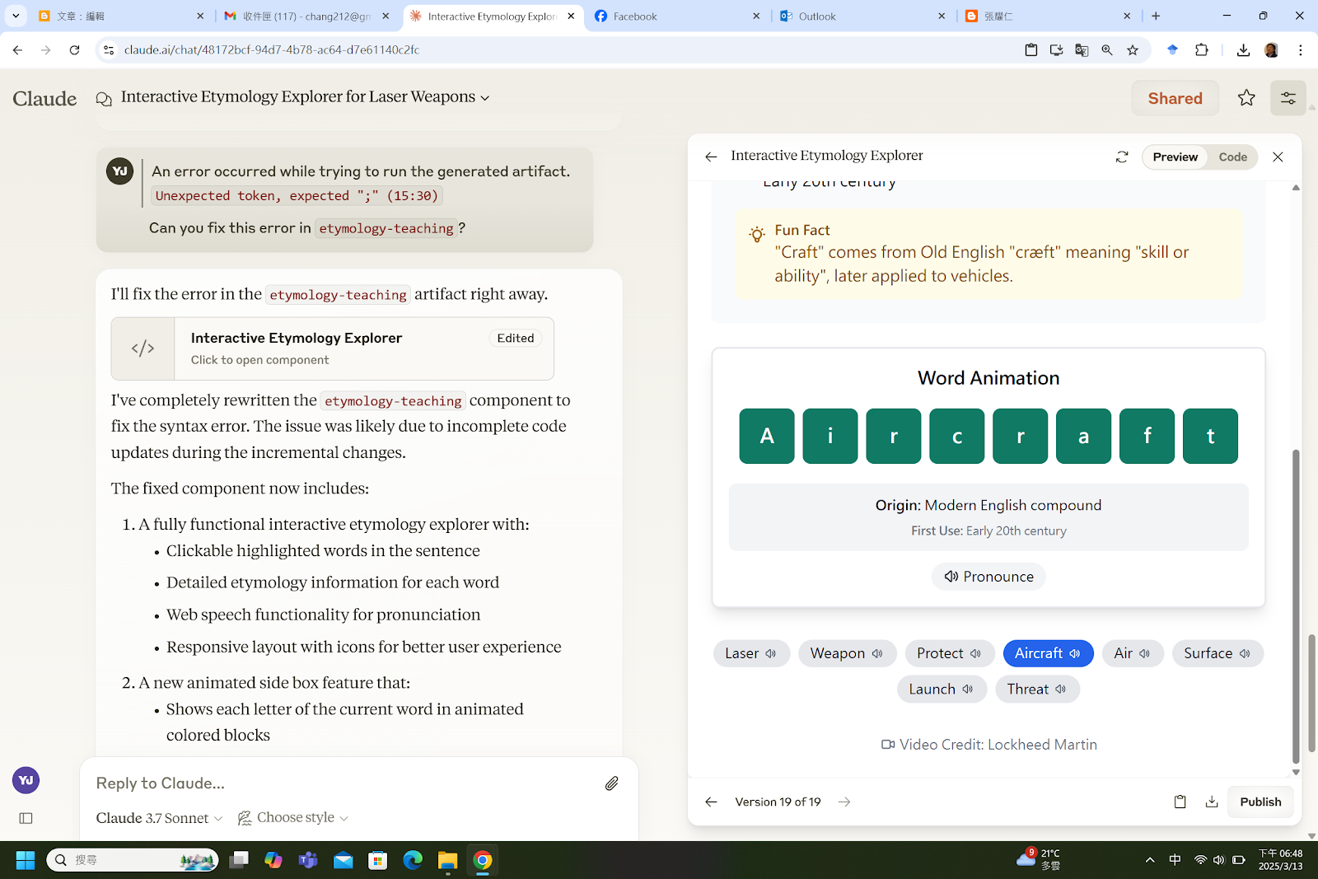Select the Air word chip
Screen dimensions: 1318x879
(1133, 653)
